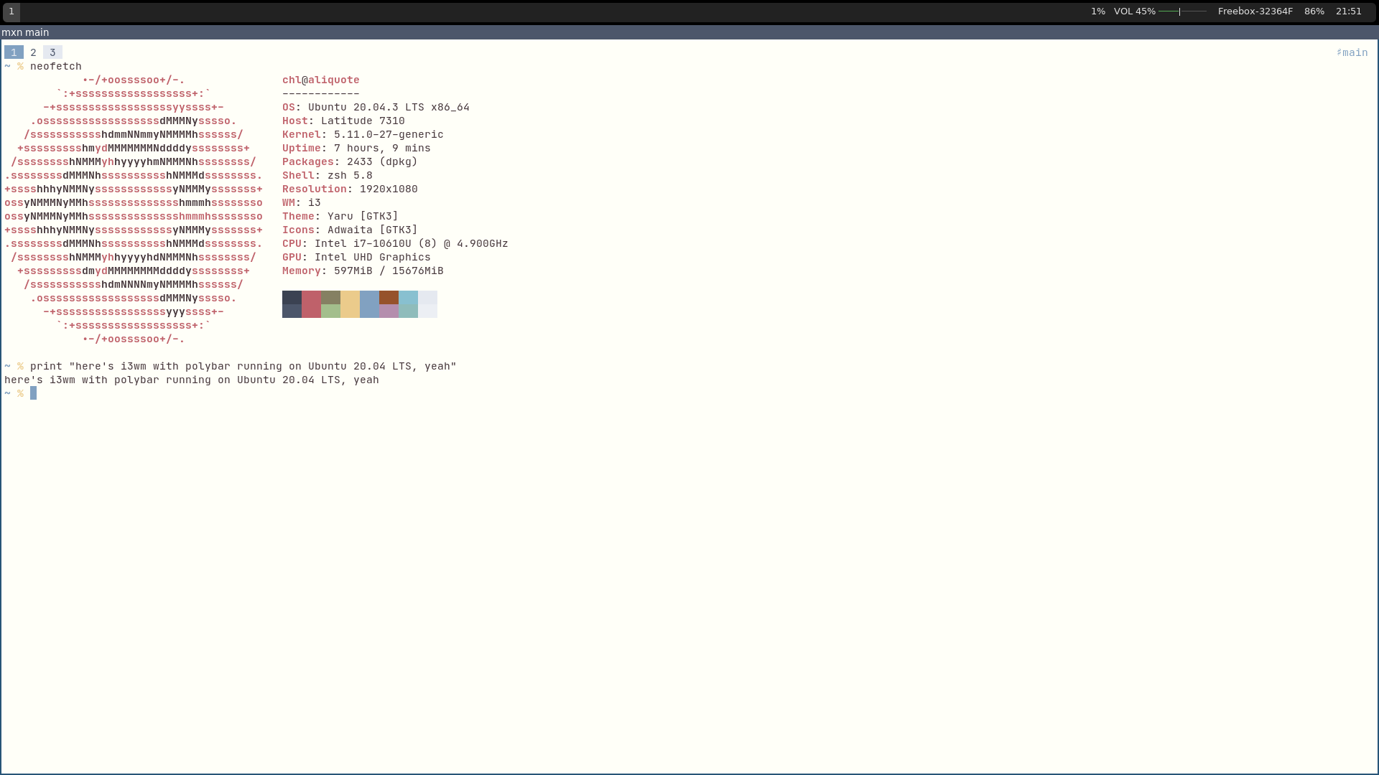Click the 86% battery indicator
1379x775 pixels.
click(x=1314, y=11)
